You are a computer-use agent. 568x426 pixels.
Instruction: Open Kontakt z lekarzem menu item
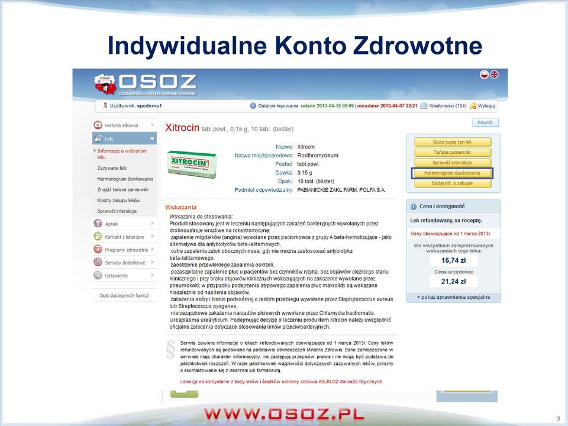click(x=124, y=237)
